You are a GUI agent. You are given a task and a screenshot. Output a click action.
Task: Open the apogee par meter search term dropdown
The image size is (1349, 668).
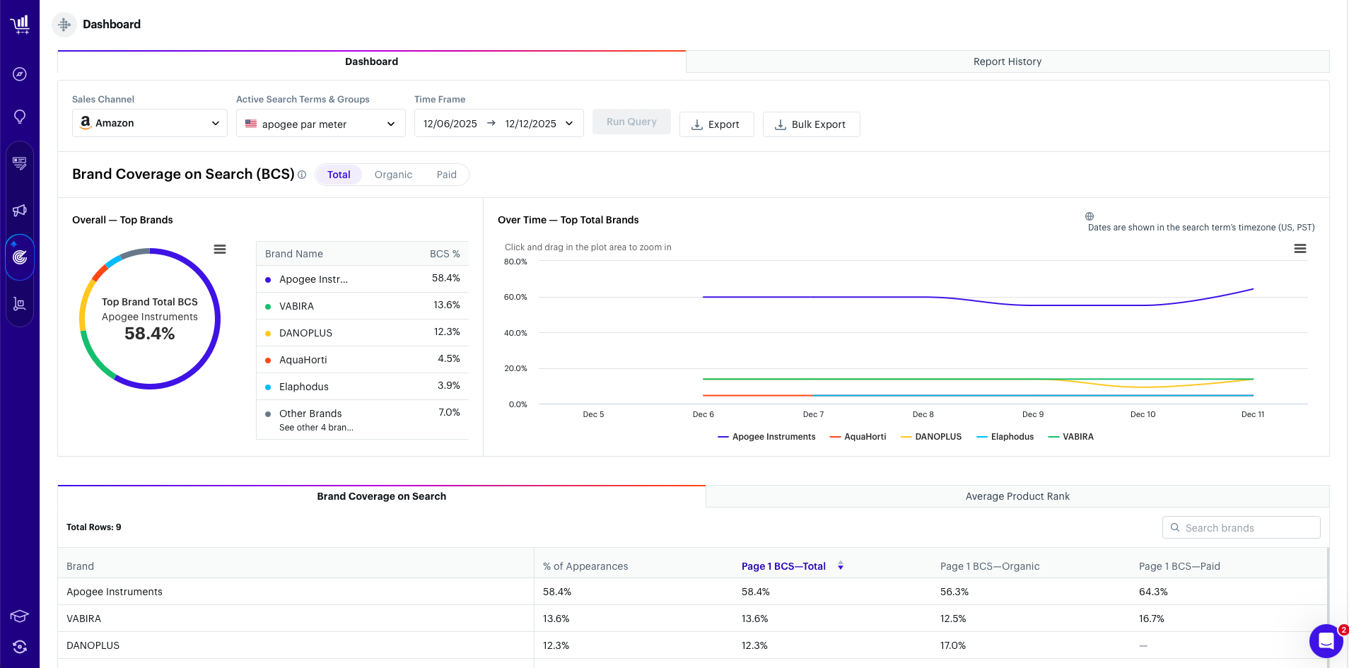[320, 124]
